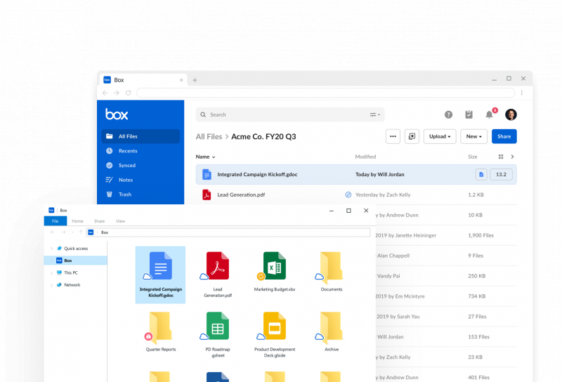
Task: Click the Box logo in the sidebar
Action: point(117,114)
